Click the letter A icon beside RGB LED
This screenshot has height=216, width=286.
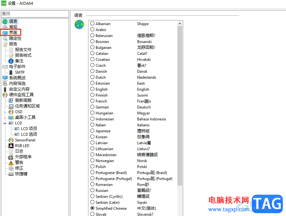pos(11,146)
